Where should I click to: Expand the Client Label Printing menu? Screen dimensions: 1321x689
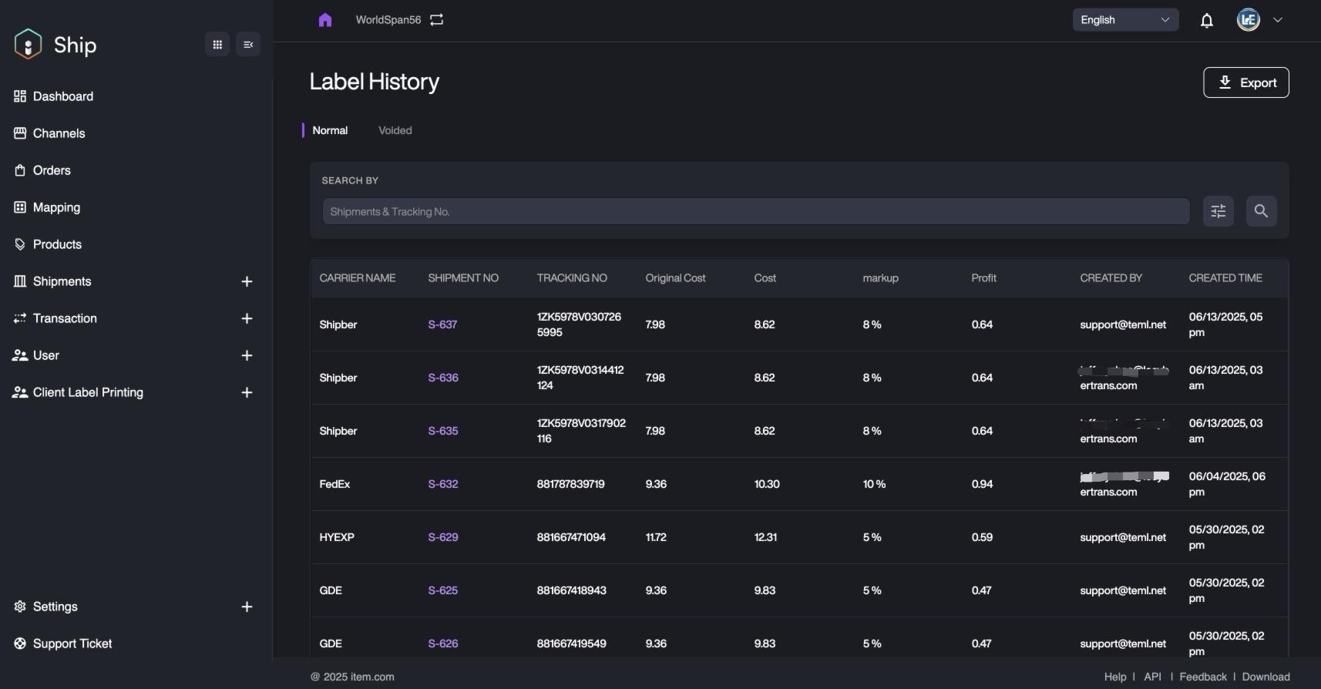tap(247, 393)
